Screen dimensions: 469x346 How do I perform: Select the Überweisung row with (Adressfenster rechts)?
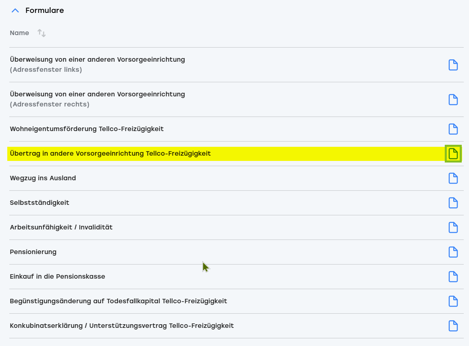236,100
